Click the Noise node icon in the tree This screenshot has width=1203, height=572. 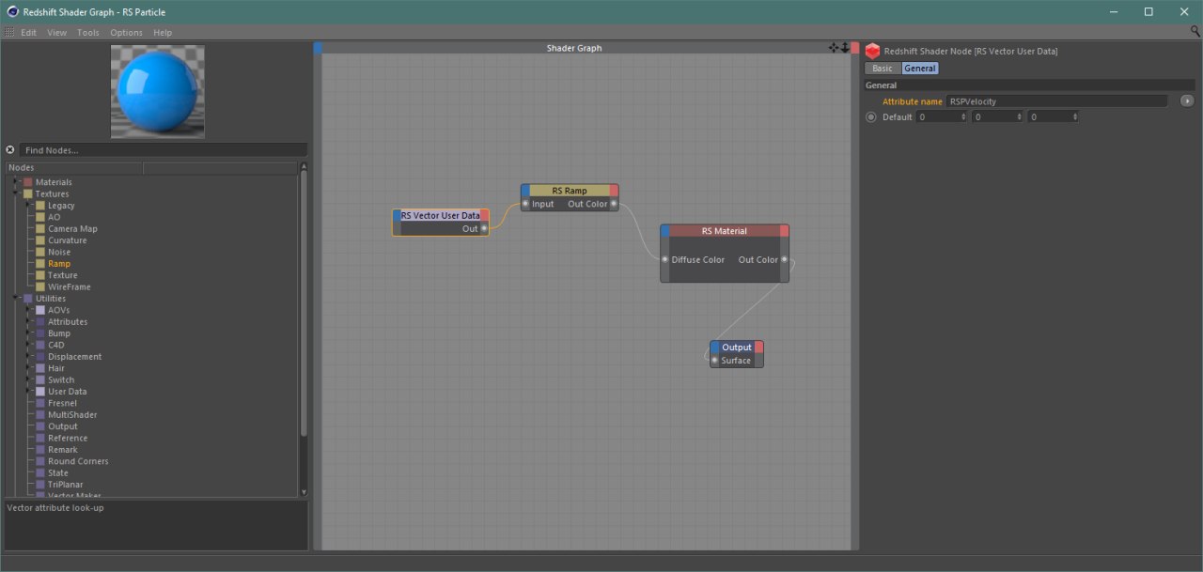pos(40,252)
